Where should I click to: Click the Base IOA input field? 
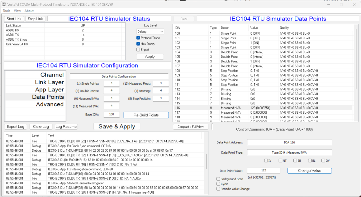coord(111,115)
